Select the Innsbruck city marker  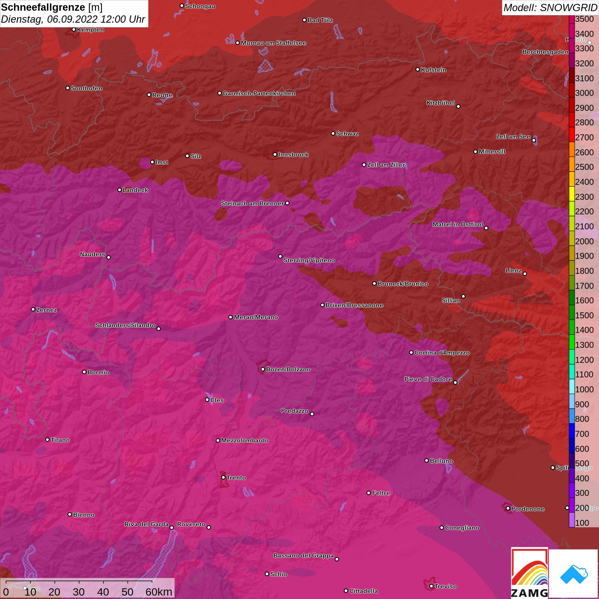point(275,154)
